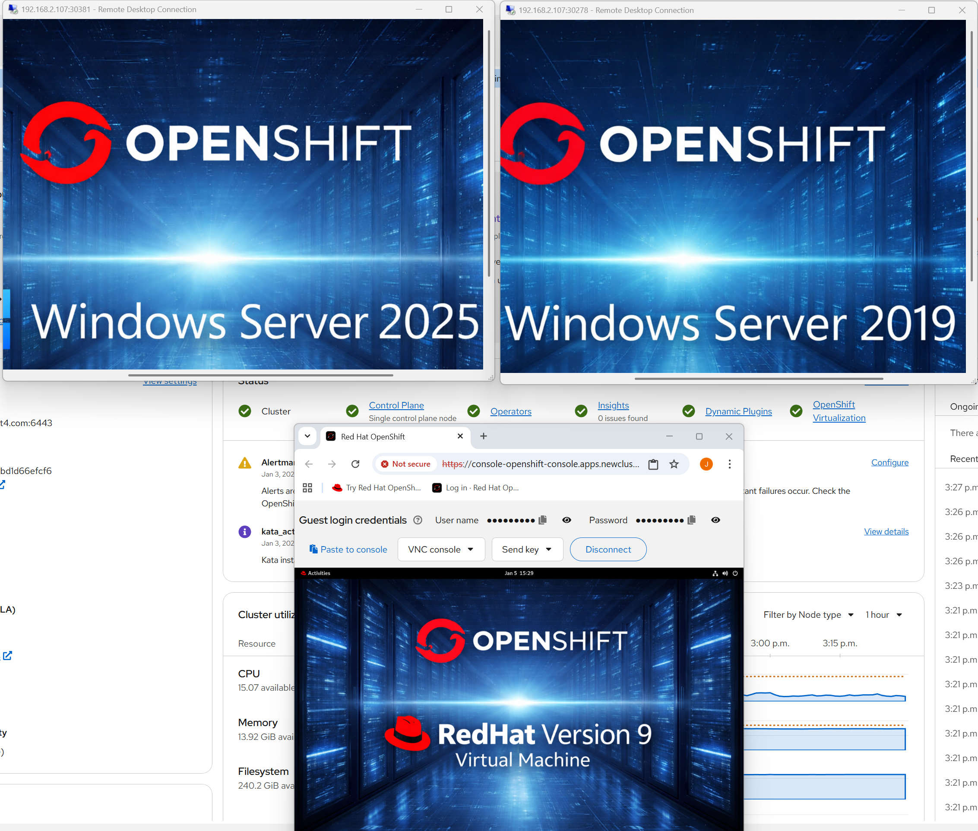Reveal the hidden Password
Viewport: 978px width, 831px height.
pyautogui.click(x=715, y=520)
